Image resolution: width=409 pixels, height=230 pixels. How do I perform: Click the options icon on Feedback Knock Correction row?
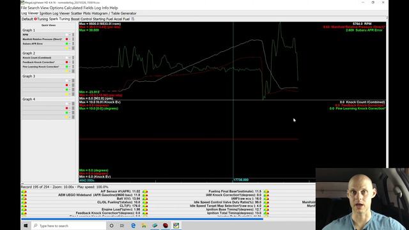[73, 62]
